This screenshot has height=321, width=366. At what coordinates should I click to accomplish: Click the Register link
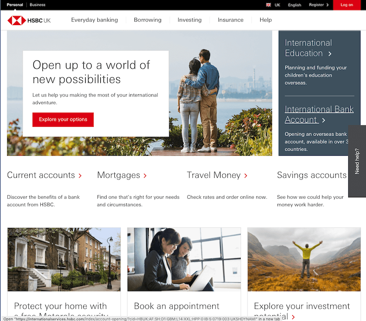[x=316, y=5]
